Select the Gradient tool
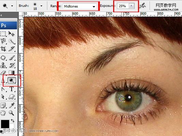 pos(12,73)
